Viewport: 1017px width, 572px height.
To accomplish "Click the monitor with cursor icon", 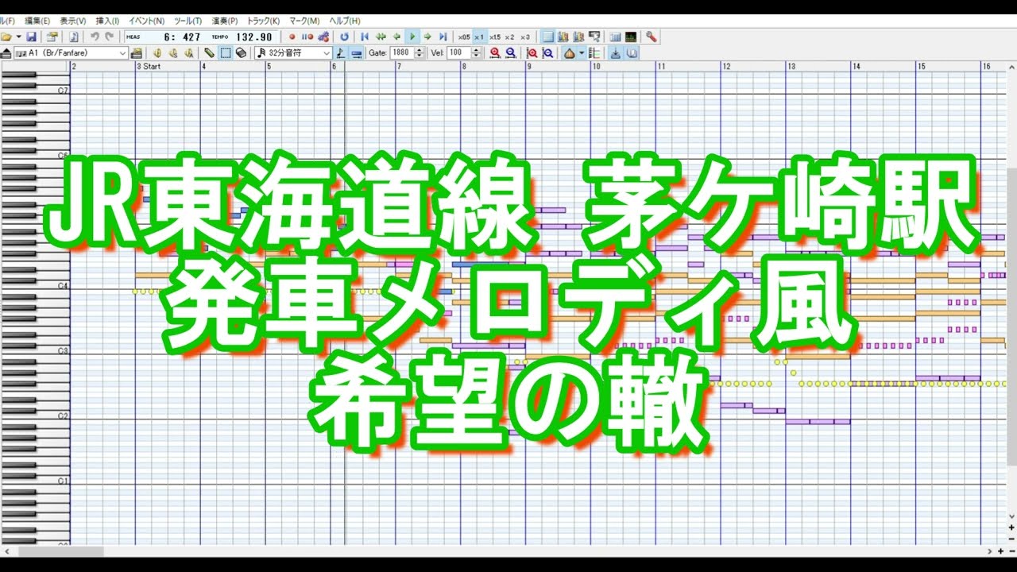I will pos(594,37).
